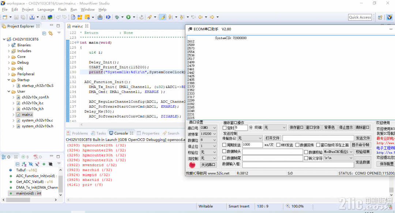The height and width of the screenshot is (213, 395).
Task: Click the help document toolbar icon
Action: (73, 17)
